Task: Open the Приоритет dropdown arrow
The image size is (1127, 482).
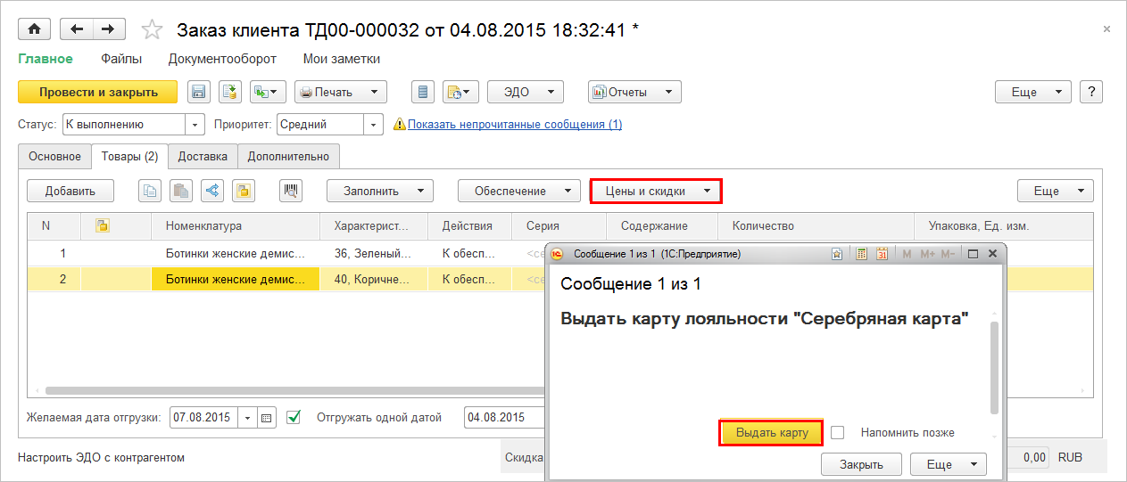Action: 374,125
